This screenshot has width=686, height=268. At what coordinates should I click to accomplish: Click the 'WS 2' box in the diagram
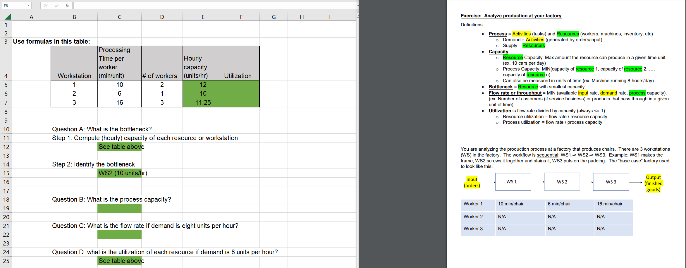point(562,182)
